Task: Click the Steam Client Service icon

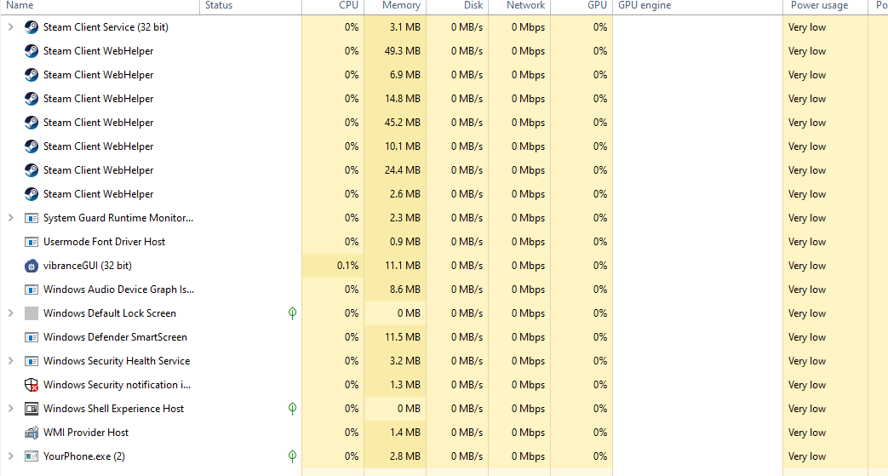Action: tap(32, 27)
